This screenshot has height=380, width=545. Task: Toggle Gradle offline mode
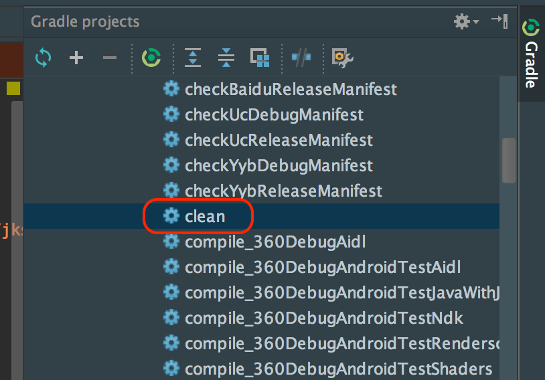pos(301,58)
